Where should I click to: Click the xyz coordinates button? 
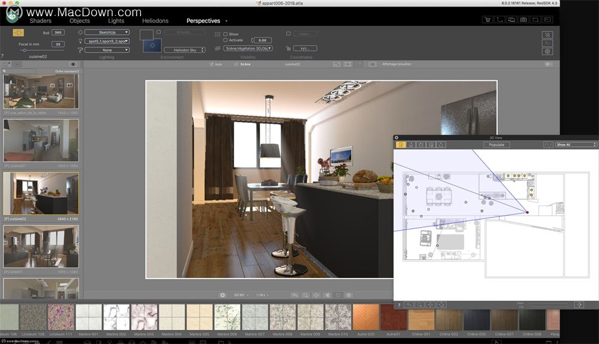point(305,48)
